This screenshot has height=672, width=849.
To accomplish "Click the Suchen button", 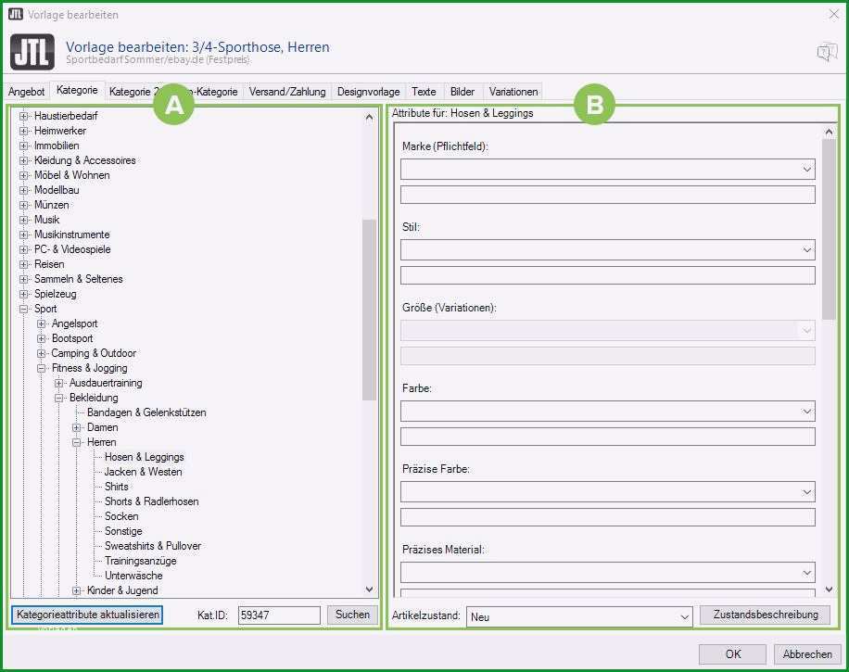I will (352, 615).
